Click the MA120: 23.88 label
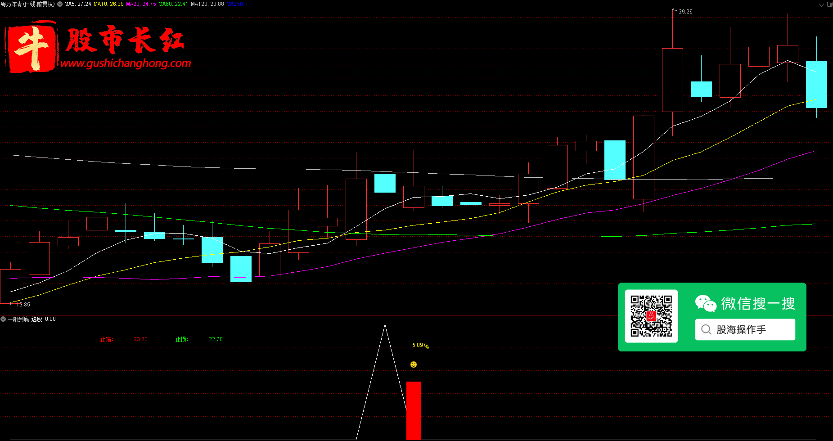 [207, 4]
